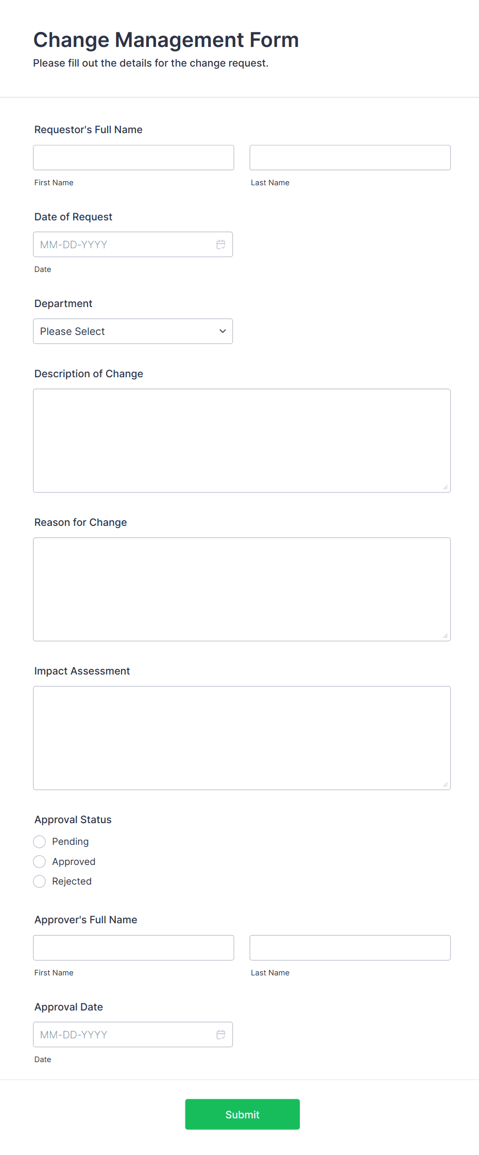The width and height of the screenshot is (479, 1155).
Task: Click the Approval Date input field
Action: point(124,1034)
